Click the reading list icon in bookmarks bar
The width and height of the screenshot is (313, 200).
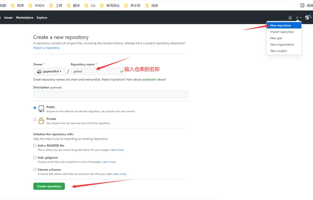pyautogui.click(x=302, y=5)
